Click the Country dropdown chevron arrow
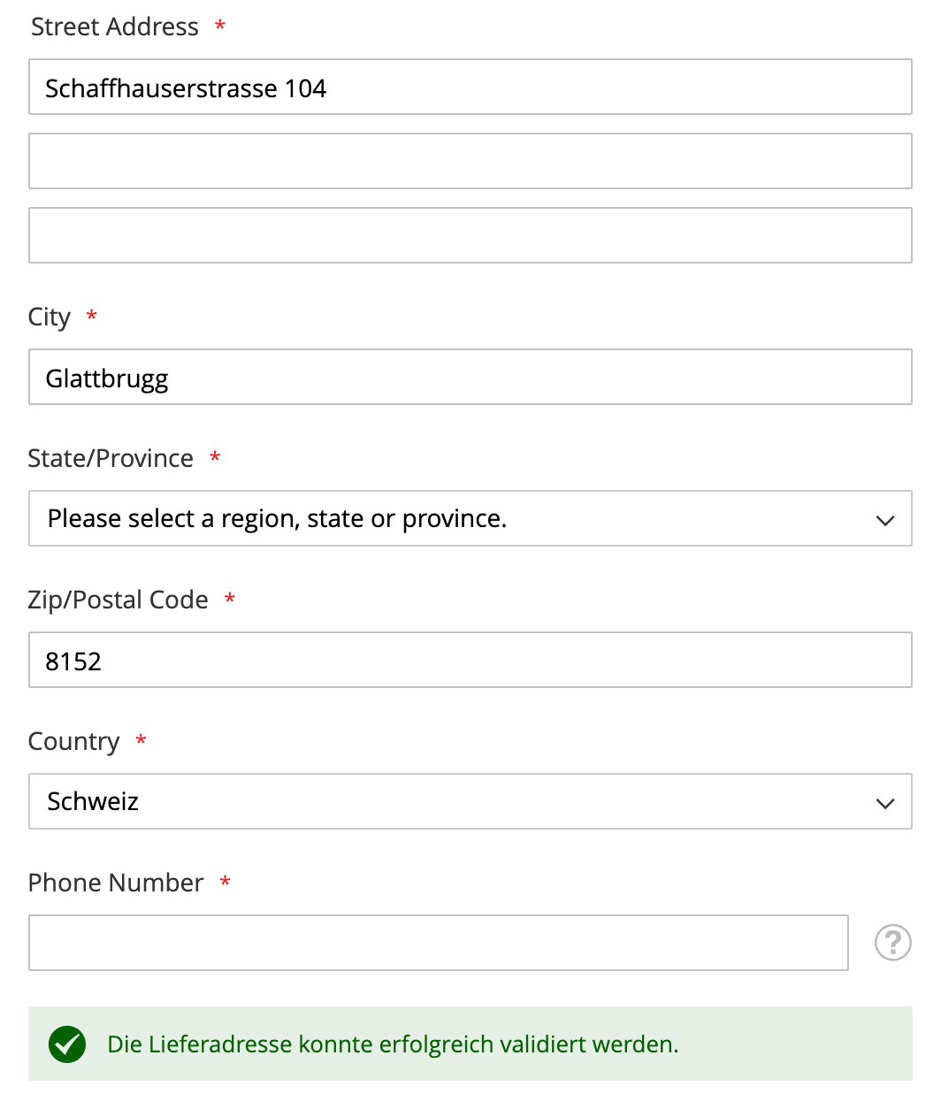The height and width of the screenshot is (1109, 941). 885,803
